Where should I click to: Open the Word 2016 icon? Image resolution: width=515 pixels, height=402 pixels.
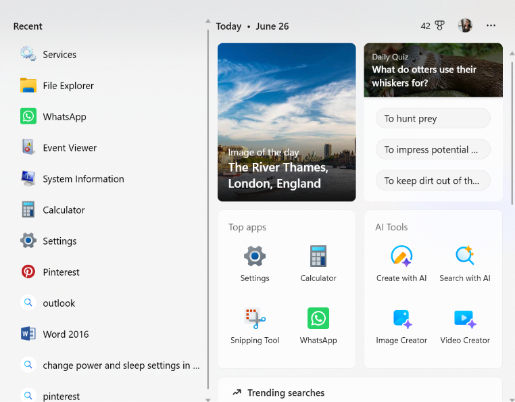click(x=28, y=334)
